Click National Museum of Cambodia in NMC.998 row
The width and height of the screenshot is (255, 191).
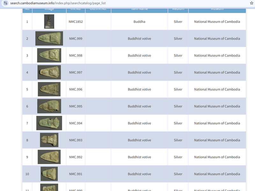[x=217, y=55]
